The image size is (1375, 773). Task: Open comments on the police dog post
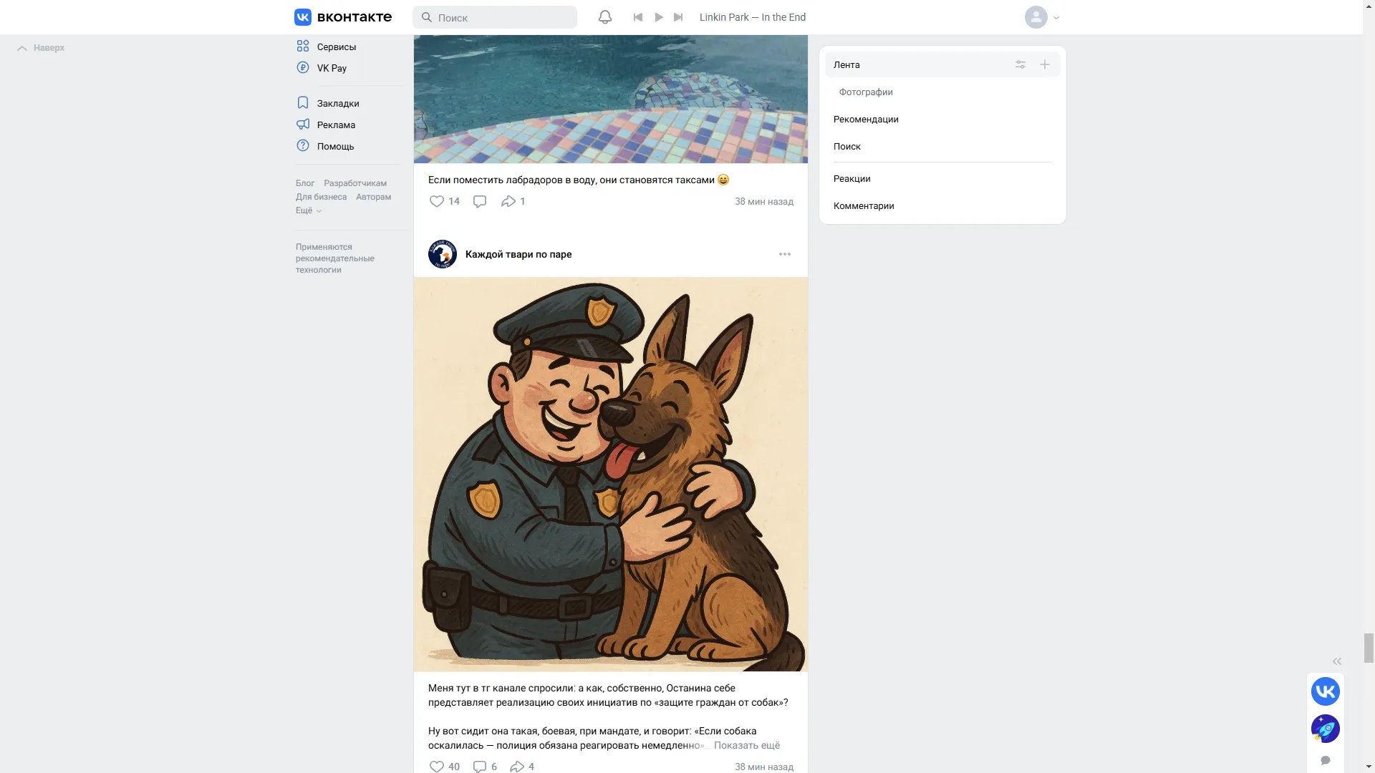pos(485,766)
